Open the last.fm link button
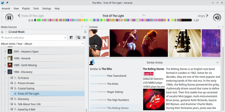 (x=149, y=74)
